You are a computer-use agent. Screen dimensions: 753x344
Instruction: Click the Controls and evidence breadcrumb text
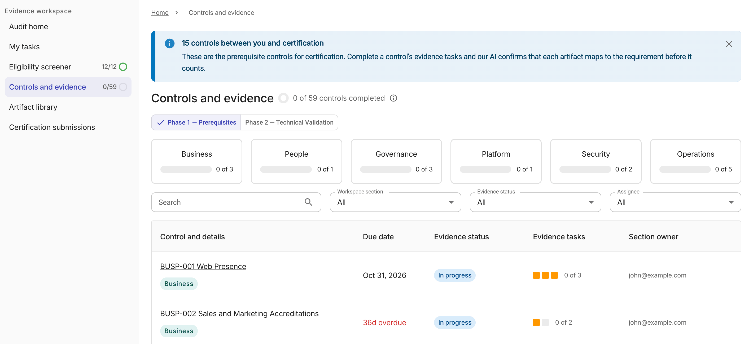[x=221, y=12]
